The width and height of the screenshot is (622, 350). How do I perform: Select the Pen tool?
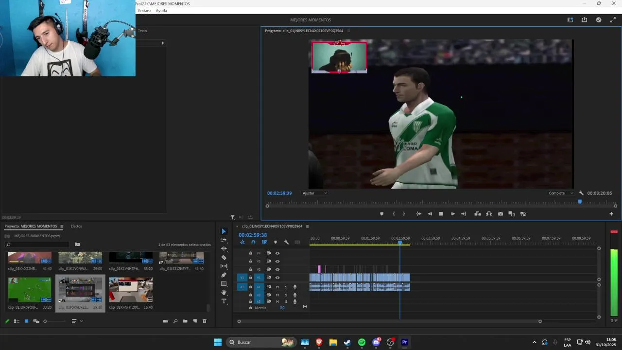coord(224,275)
